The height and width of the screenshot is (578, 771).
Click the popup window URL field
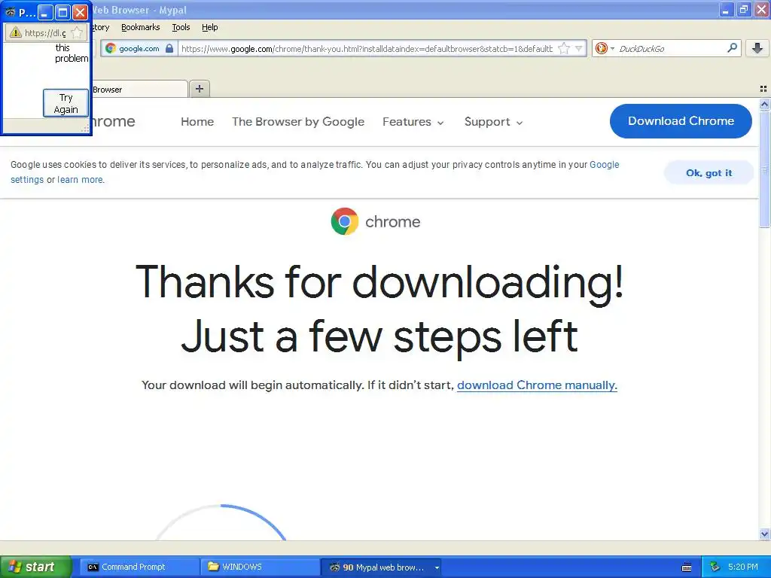point(44,32)
